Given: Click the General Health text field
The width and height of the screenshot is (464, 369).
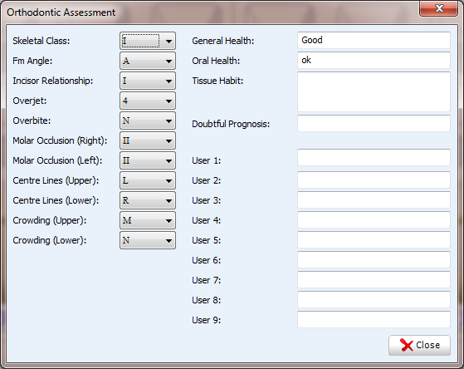Looking at the screenshot, I should click(374, 41).
